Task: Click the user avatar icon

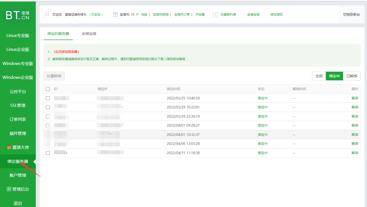Action: pyautogui.click(x=47, y=14)
